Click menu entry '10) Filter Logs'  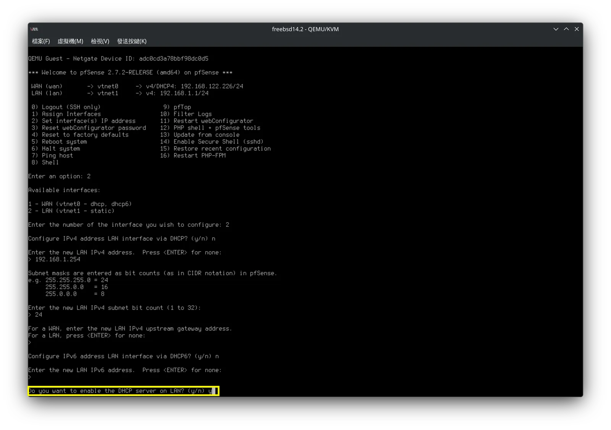[x=186, y=114]
